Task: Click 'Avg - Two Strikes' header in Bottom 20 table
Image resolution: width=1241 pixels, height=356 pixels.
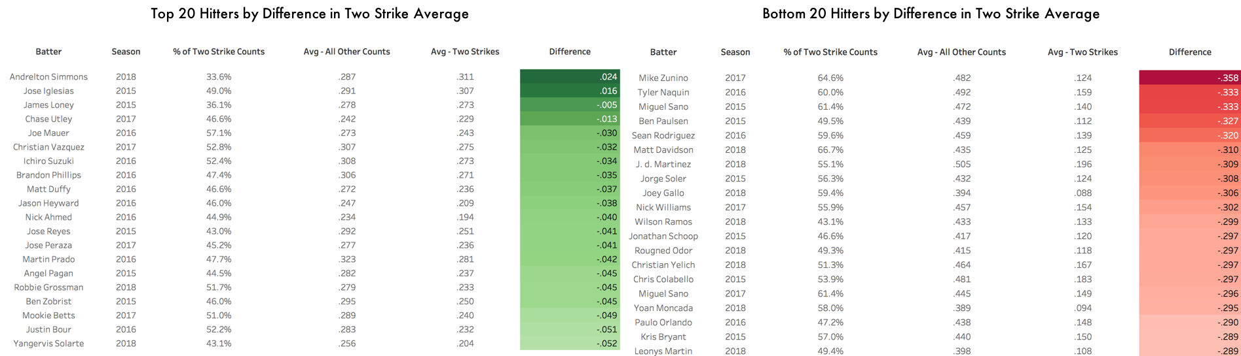Action: click(x=1083, y=52)
